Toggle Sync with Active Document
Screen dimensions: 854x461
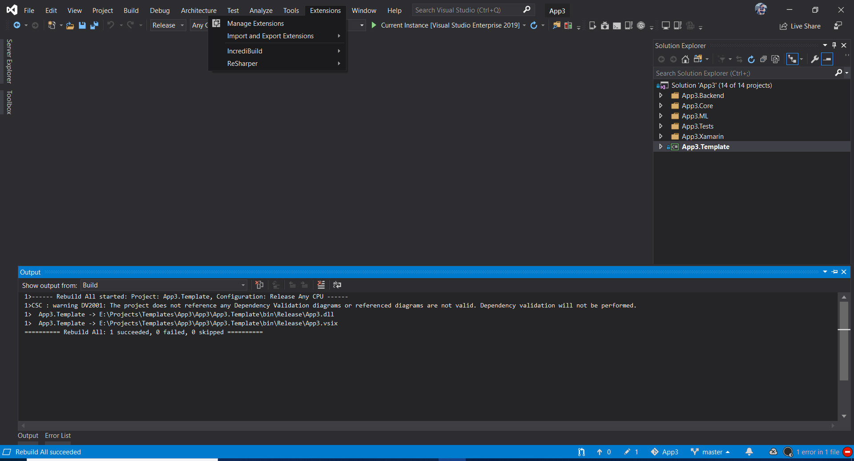coord(739,59)
